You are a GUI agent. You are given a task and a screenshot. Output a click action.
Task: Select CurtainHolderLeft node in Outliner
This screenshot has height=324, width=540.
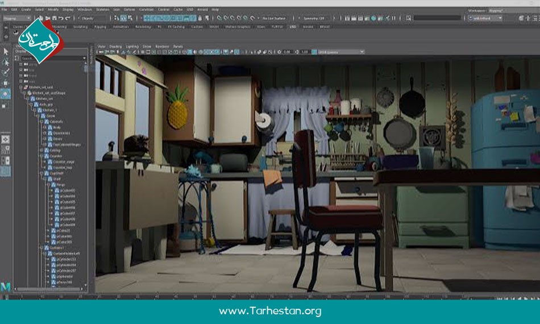tap(66, 254)
